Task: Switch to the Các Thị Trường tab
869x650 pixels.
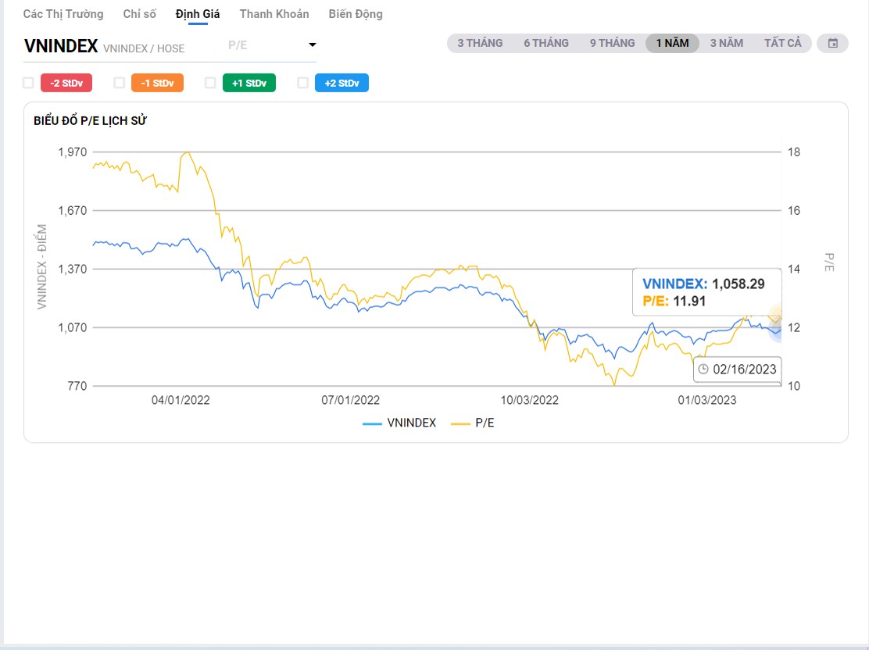Action: pyautogui.click(x=63, y=14)
